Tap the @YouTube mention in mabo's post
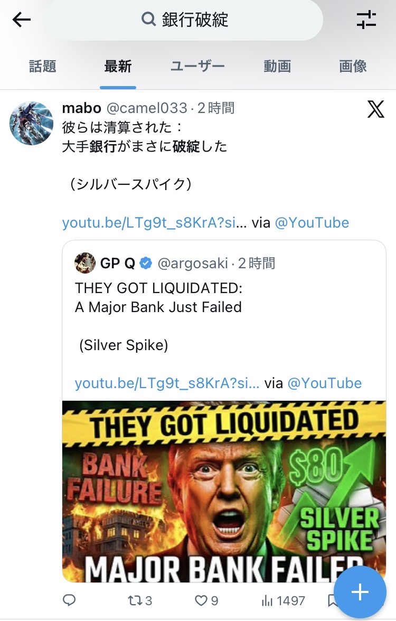The width and height of the screenshot is (396, 621). 312,223
